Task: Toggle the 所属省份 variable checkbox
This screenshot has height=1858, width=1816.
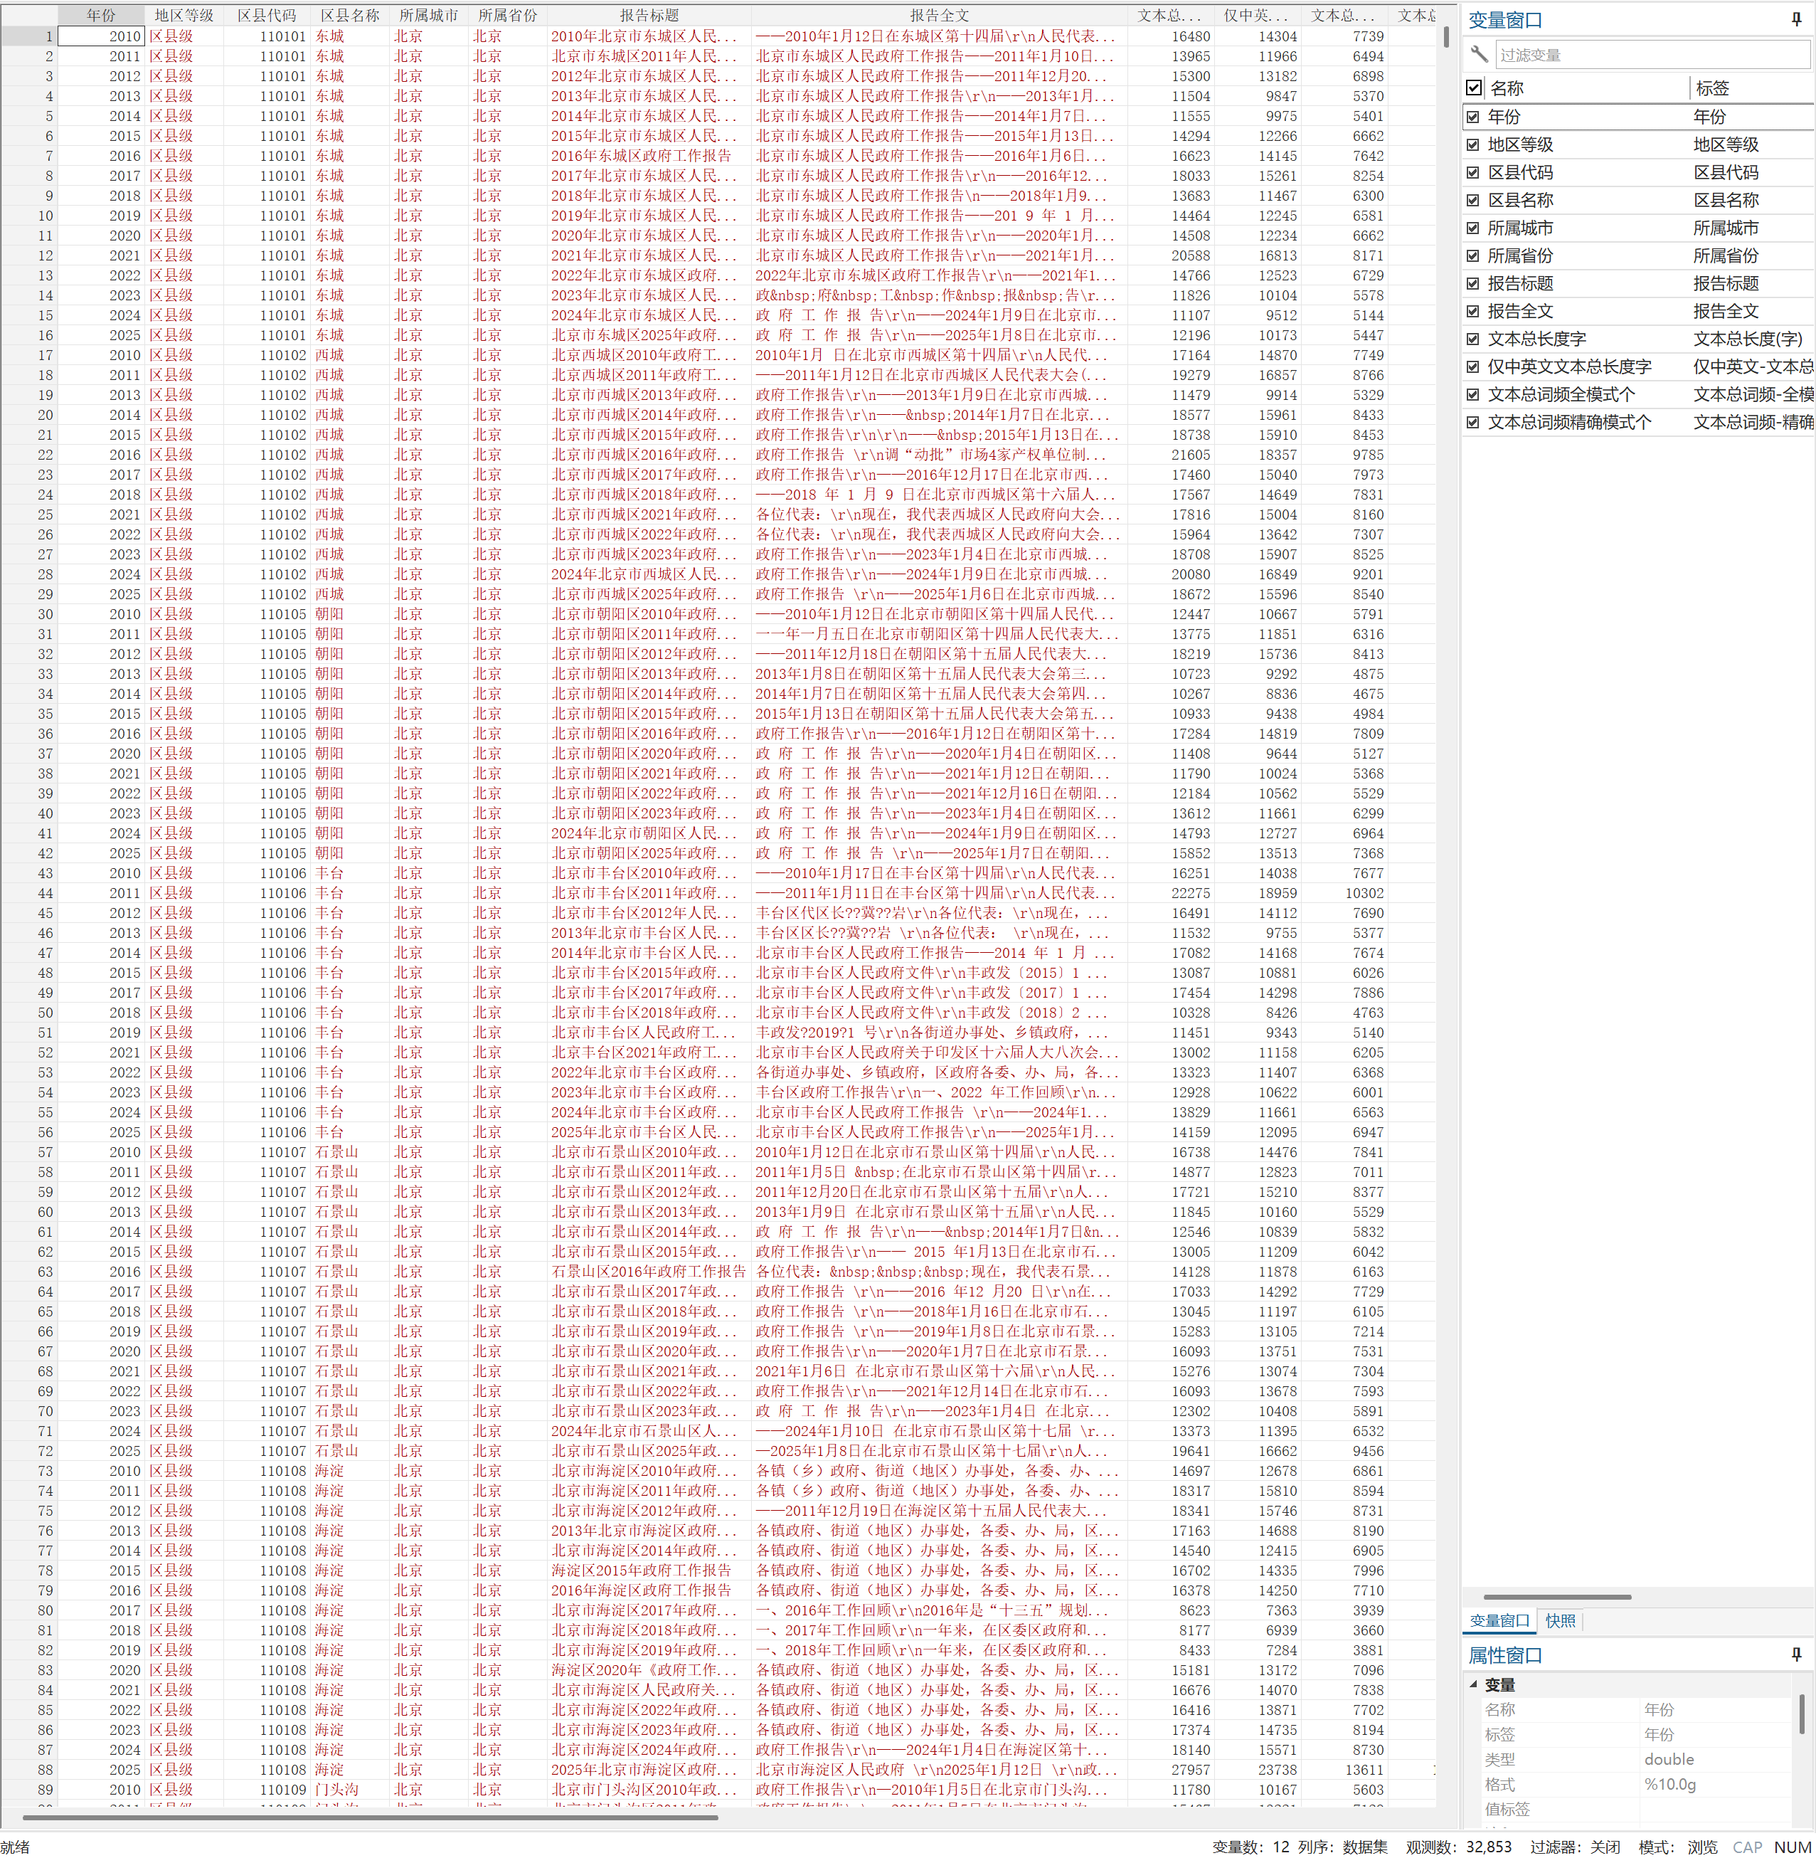Action: point(1472,255)
